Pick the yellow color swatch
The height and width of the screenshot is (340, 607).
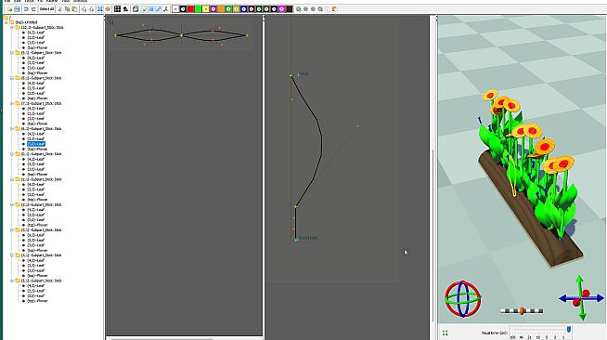[205, 9]
